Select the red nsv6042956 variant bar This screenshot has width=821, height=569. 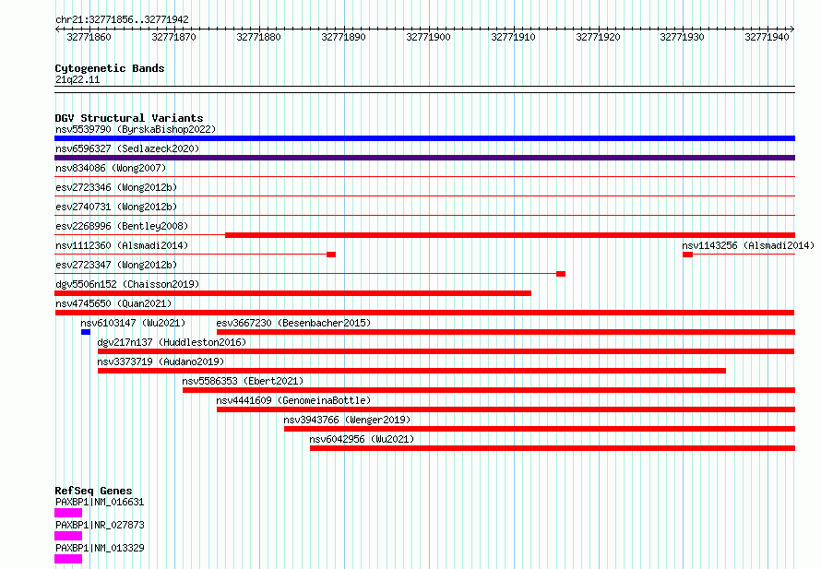click(553, 448)
